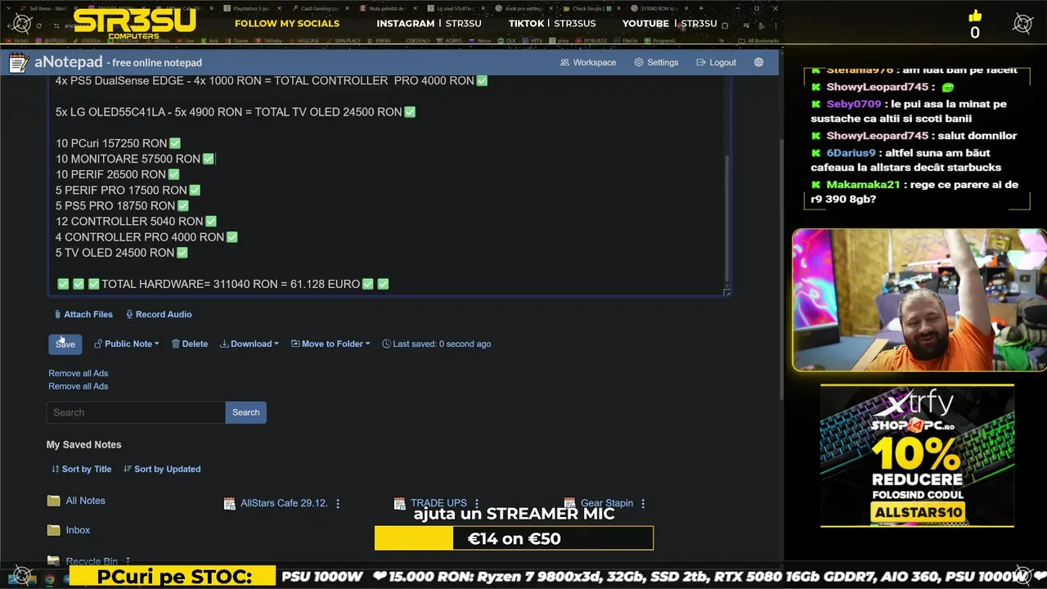The width and height of the screenshot is (1047, 589).
Task: Open the All Notes folder
Action: pos(76,501)
